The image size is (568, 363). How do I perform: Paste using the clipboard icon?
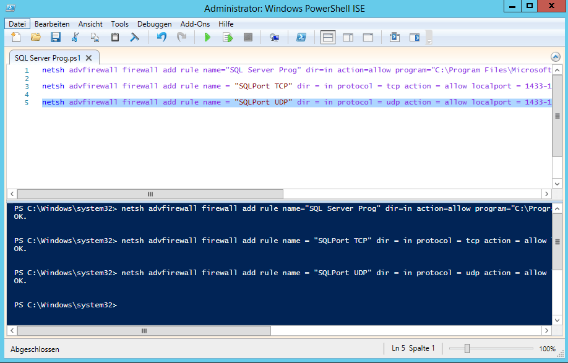pos(114,38)
